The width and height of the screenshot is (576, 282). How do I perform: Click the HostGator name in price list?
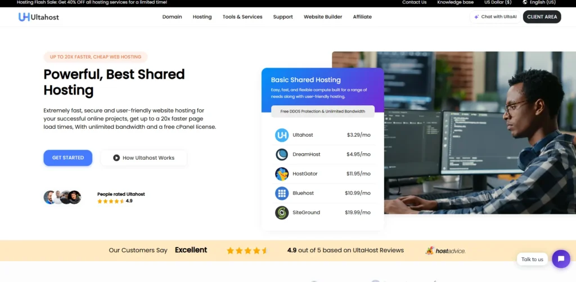point(305,174)
